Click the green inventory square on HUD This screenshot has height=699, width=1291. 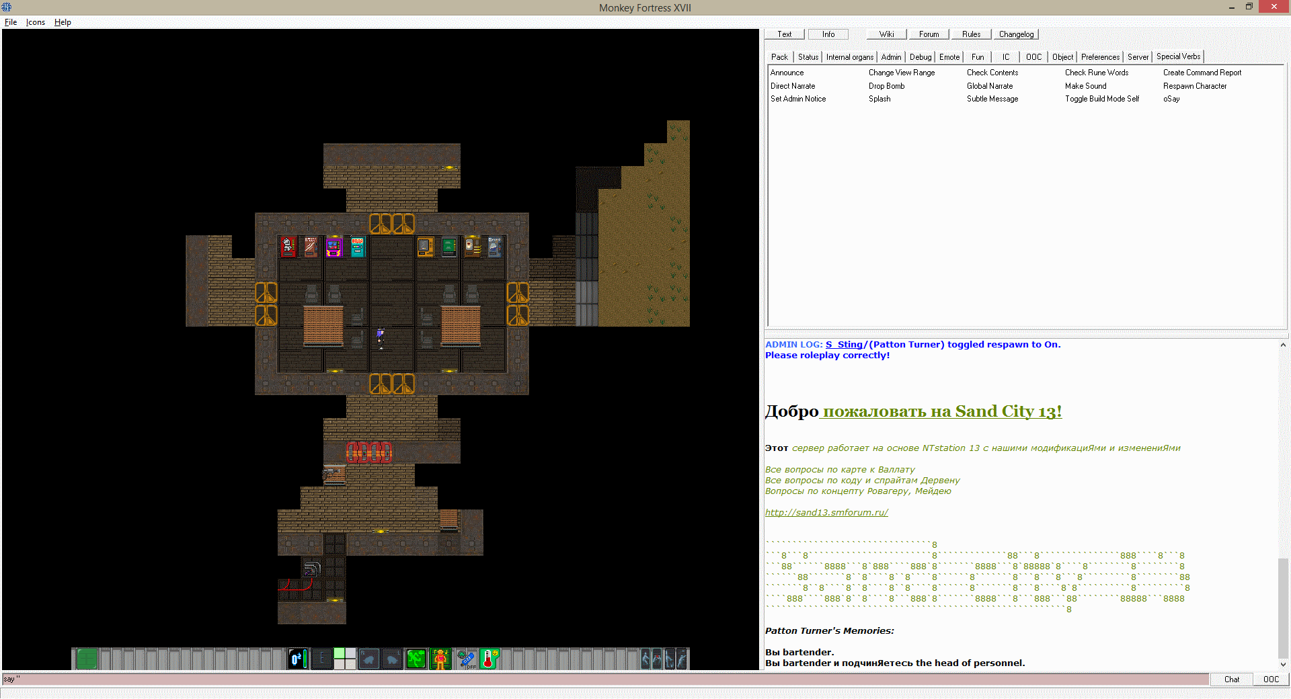(87, 659)
